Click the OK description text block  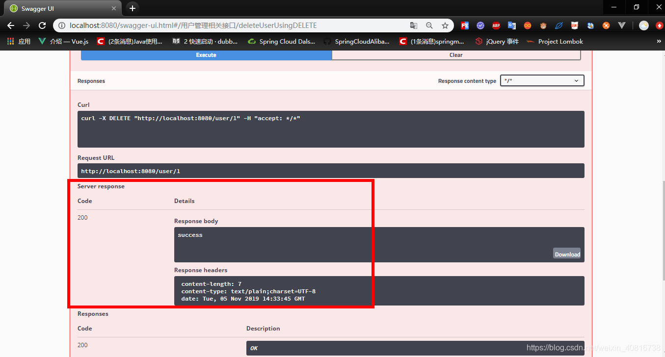[415, 348]
